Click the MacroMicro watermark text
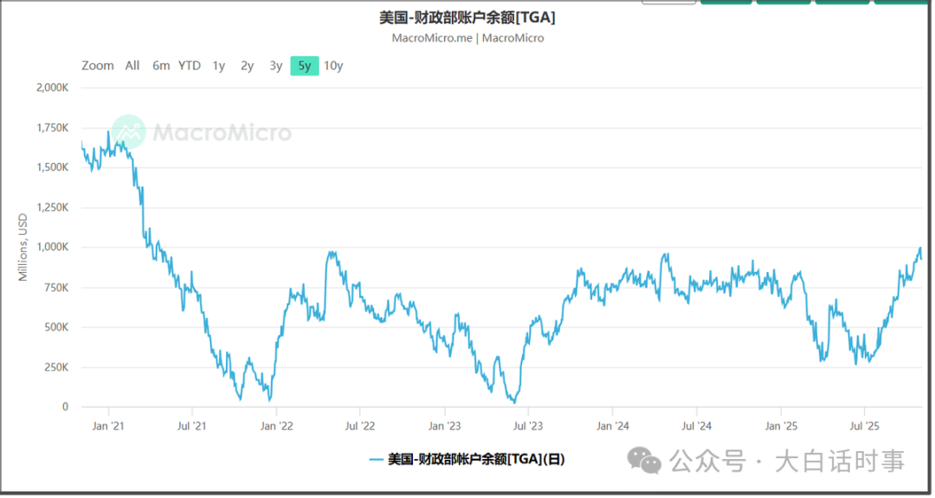Image resolution: width=935 pixels, height=498 pixels. pyautogui.click(x=222, y=133)
